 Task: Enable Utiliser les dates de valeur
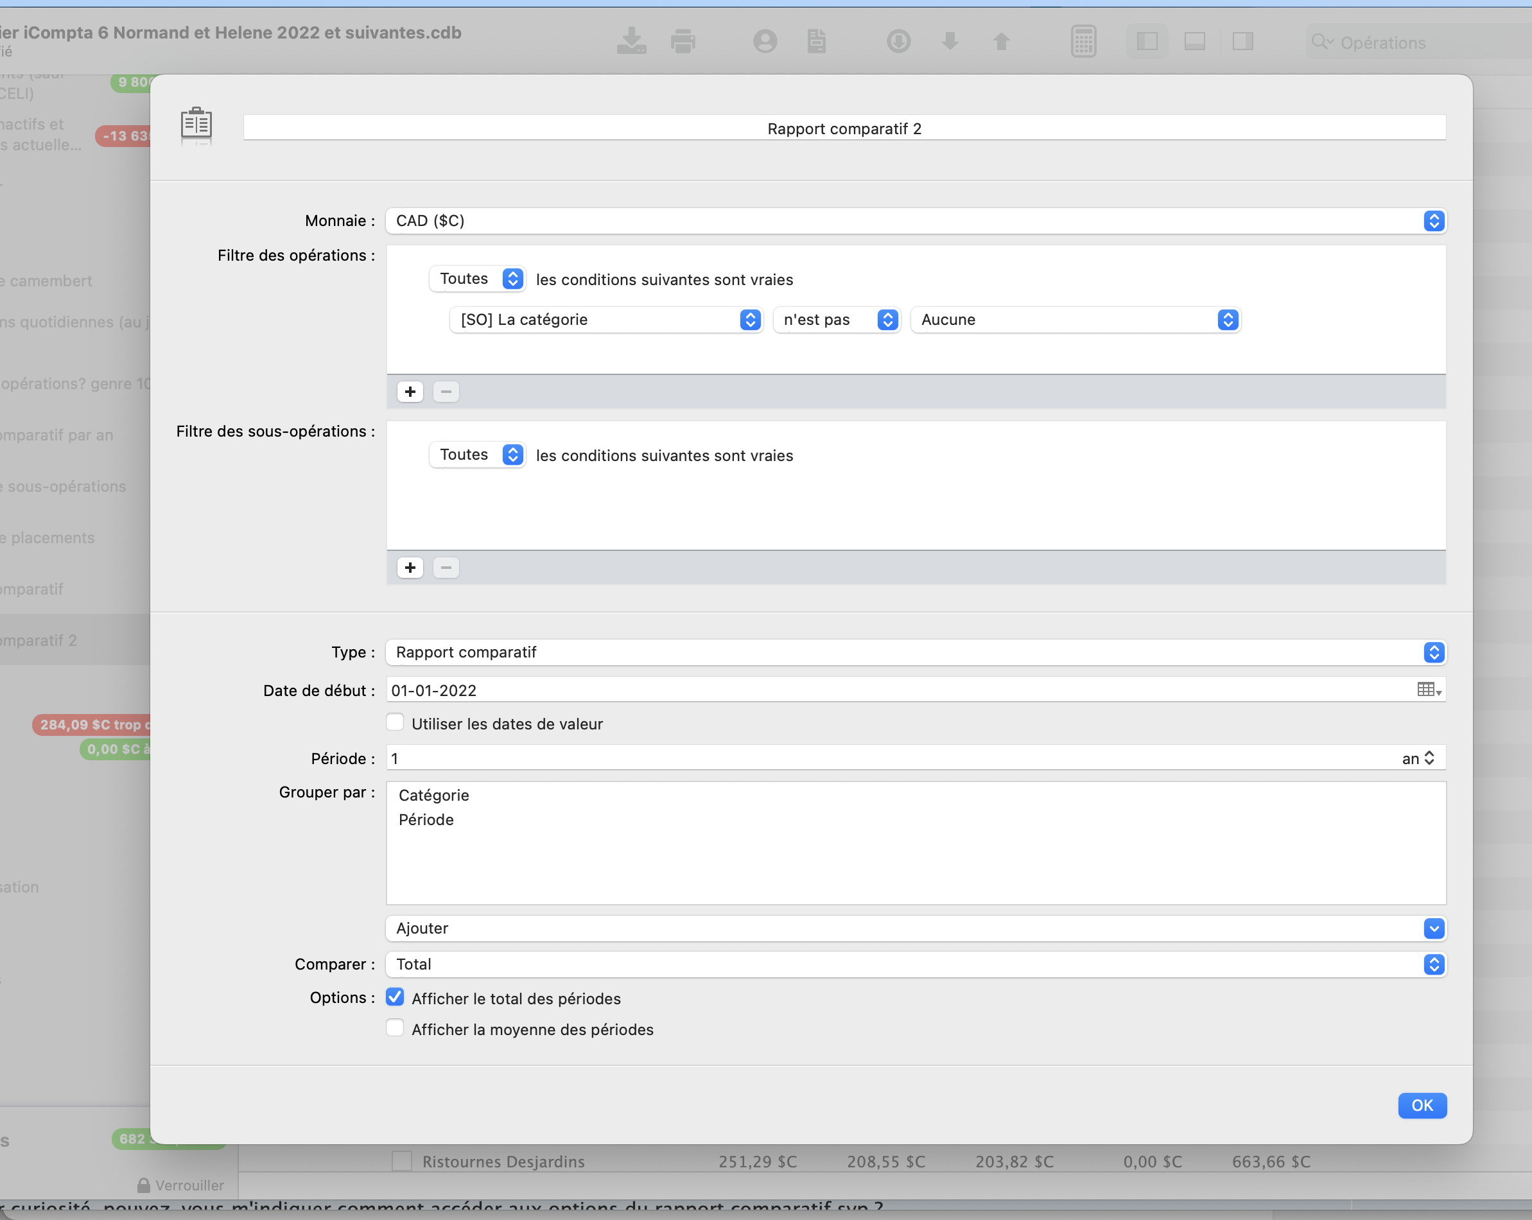point(395,722)
